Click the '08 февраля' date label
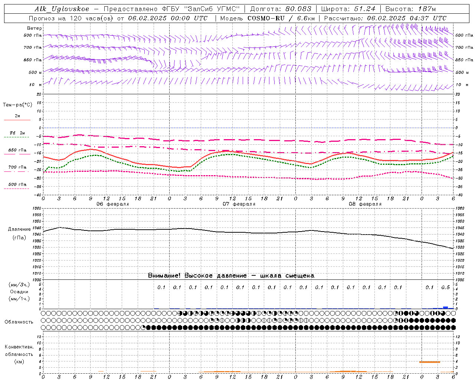Image resolution: width=475 pixels, height=380 pixels. 365,204
